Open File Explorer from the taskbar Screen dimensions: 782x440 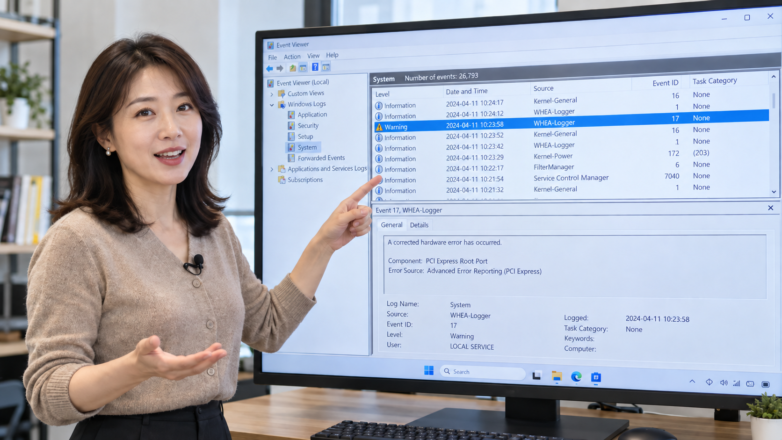point(557,376)
